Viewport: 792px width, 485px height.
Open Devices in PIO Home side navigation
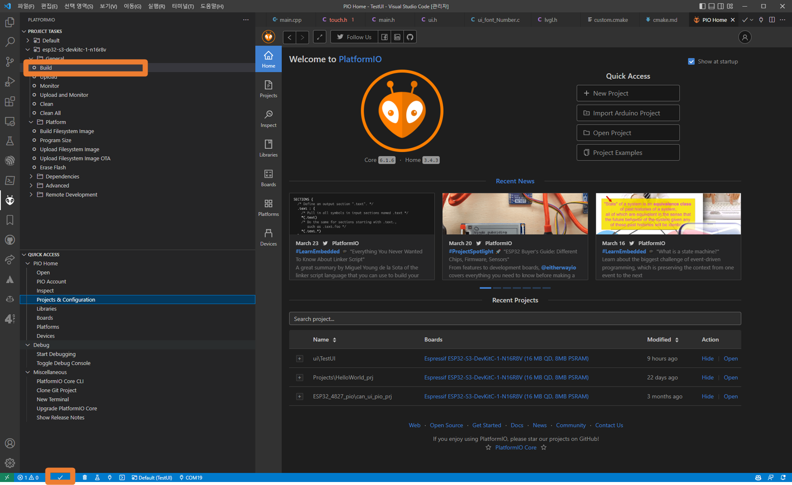coord(269,237)
